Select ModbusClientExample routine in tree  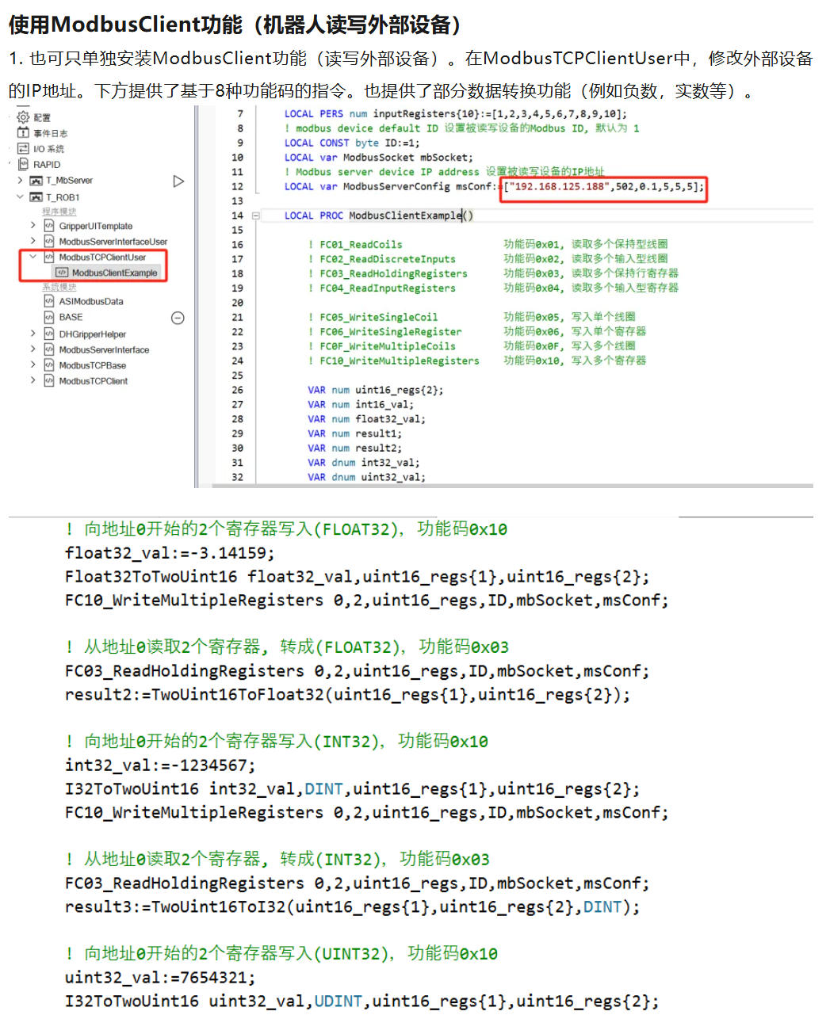(x=114, y=273)
